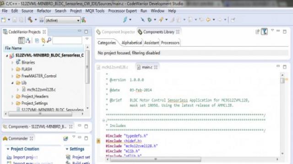Click the editor horizontal scrollbar
Viewport: 293px width, 164px height.
pos(156,159)
